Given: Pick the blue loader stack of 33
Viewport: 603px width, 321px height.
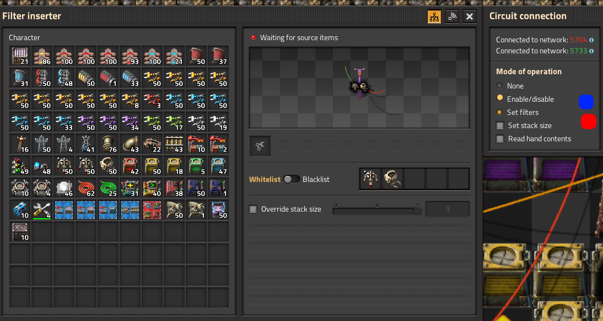Looking at the screenshot, I should click(x=130, y=78).
